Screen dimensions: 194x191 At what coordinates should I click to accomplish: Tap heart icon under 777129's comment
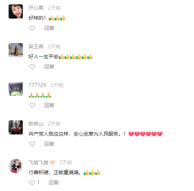(32, 106)
